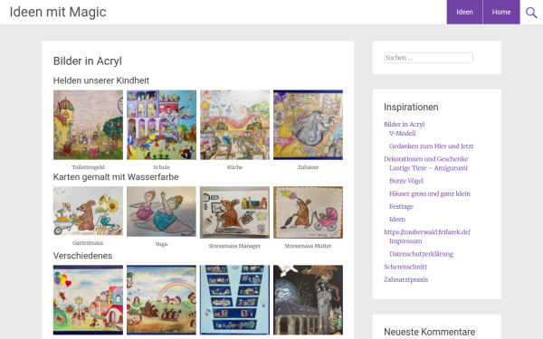This screenshot has width=543, height=339.
Task: Open the rainbow hedgehogs painting under Verschiedenes
Action: pyautogui.click(x=161, y=300)
